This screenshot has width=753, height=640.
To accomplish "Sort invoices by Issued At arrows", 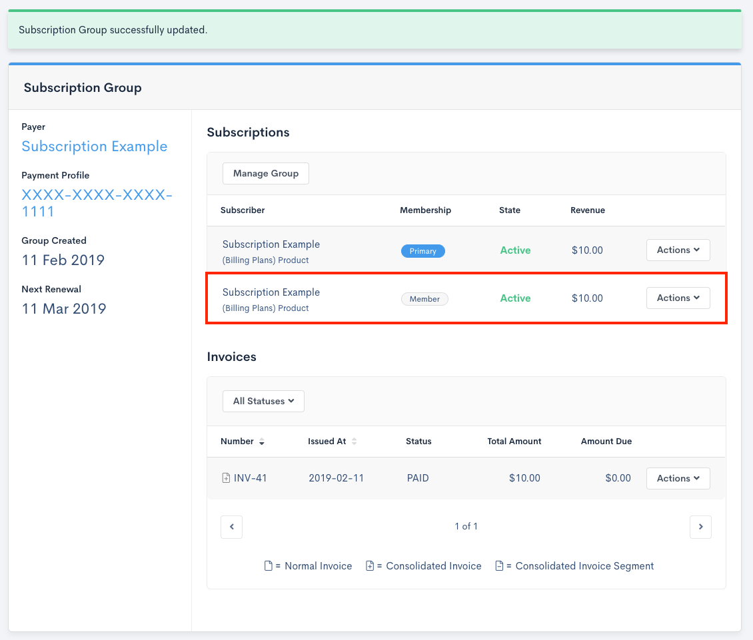I will pos(354,442).
